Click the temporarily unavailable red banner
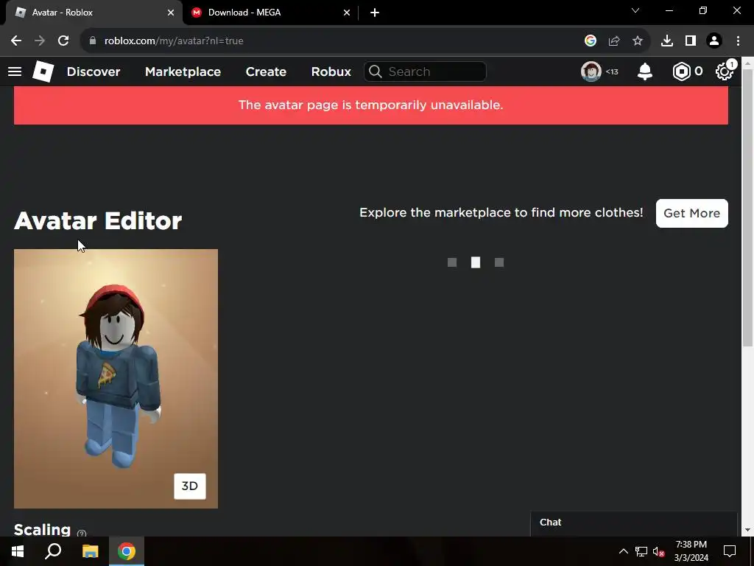The height and width of the screenshot is (566, 754). click(x=371, y=105)
